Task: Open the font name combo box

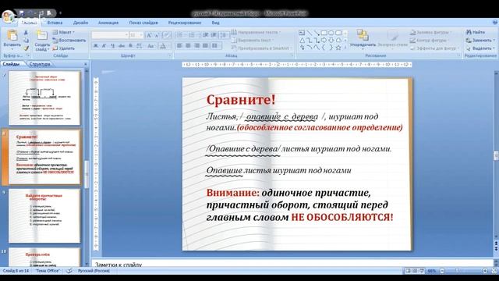Action: click(x=110, y=35)
